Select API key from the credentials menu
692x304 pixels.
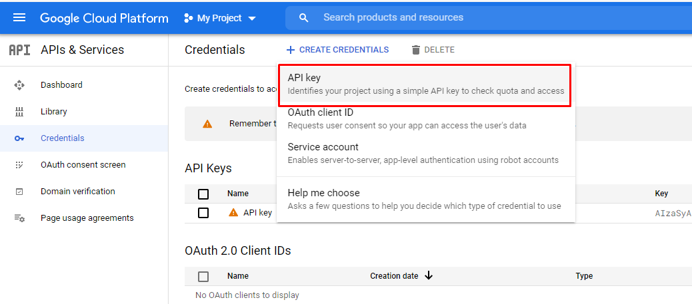(426, 84)
